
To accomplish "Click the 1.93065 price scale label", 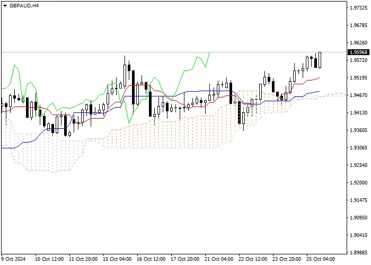I will coord(359,148).
